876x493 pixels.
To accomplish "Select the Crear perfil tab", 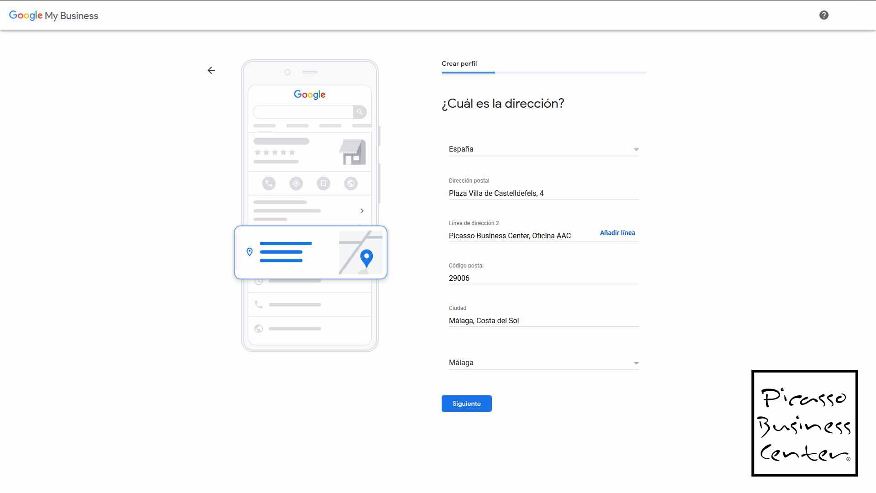I will [459, 63].
